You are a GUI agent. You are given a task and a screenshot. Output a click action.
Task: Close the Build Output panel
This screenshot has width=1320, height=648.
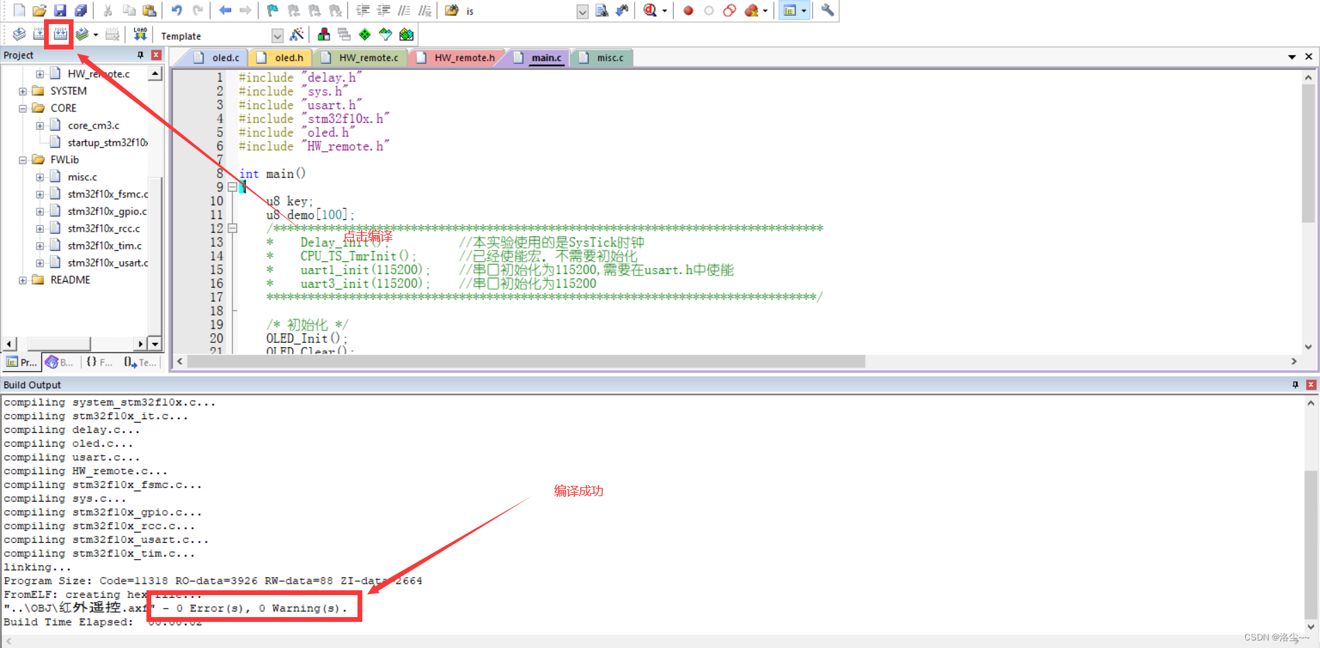click(x=1310, y=385)
